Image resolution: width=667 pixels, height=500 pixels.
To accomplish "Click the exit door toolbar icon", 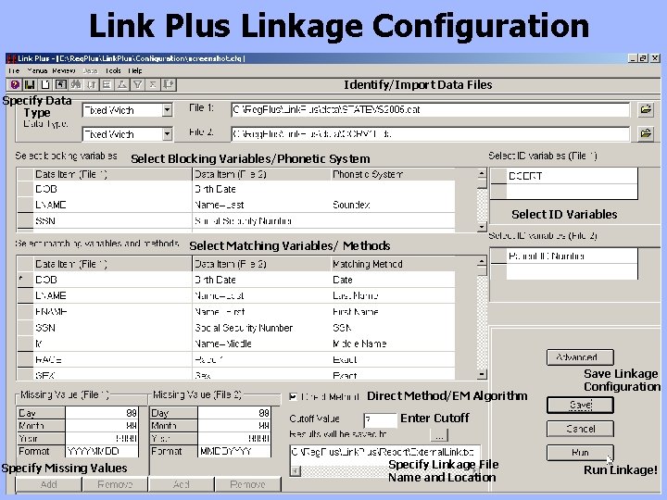I will tap(169, 84).
